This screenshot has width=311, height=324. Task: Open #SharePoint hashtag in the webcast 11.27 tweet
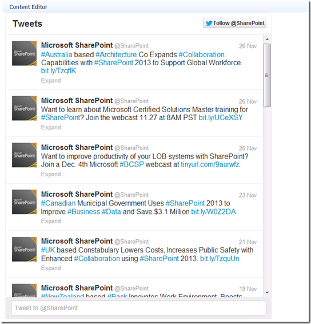(61, 117)
